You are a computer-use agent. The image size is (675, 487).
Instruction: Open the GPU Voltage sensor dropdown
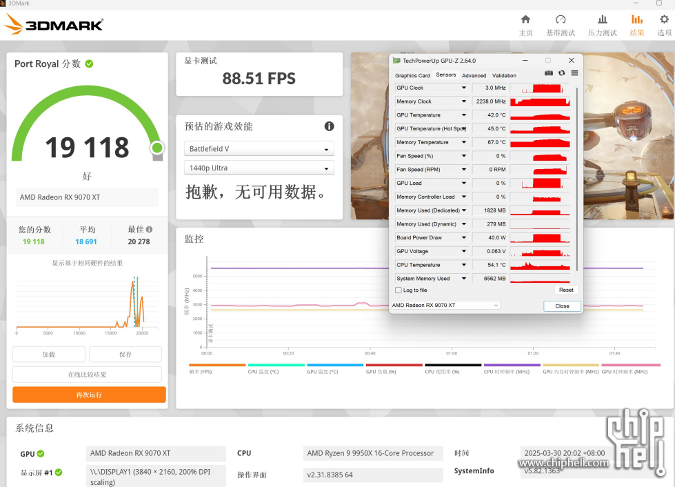[463, 251]
